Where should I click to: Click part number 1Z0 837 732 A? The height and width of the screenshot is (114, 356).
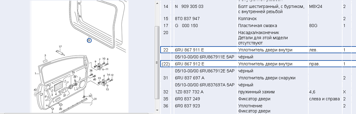click(189, 92)
